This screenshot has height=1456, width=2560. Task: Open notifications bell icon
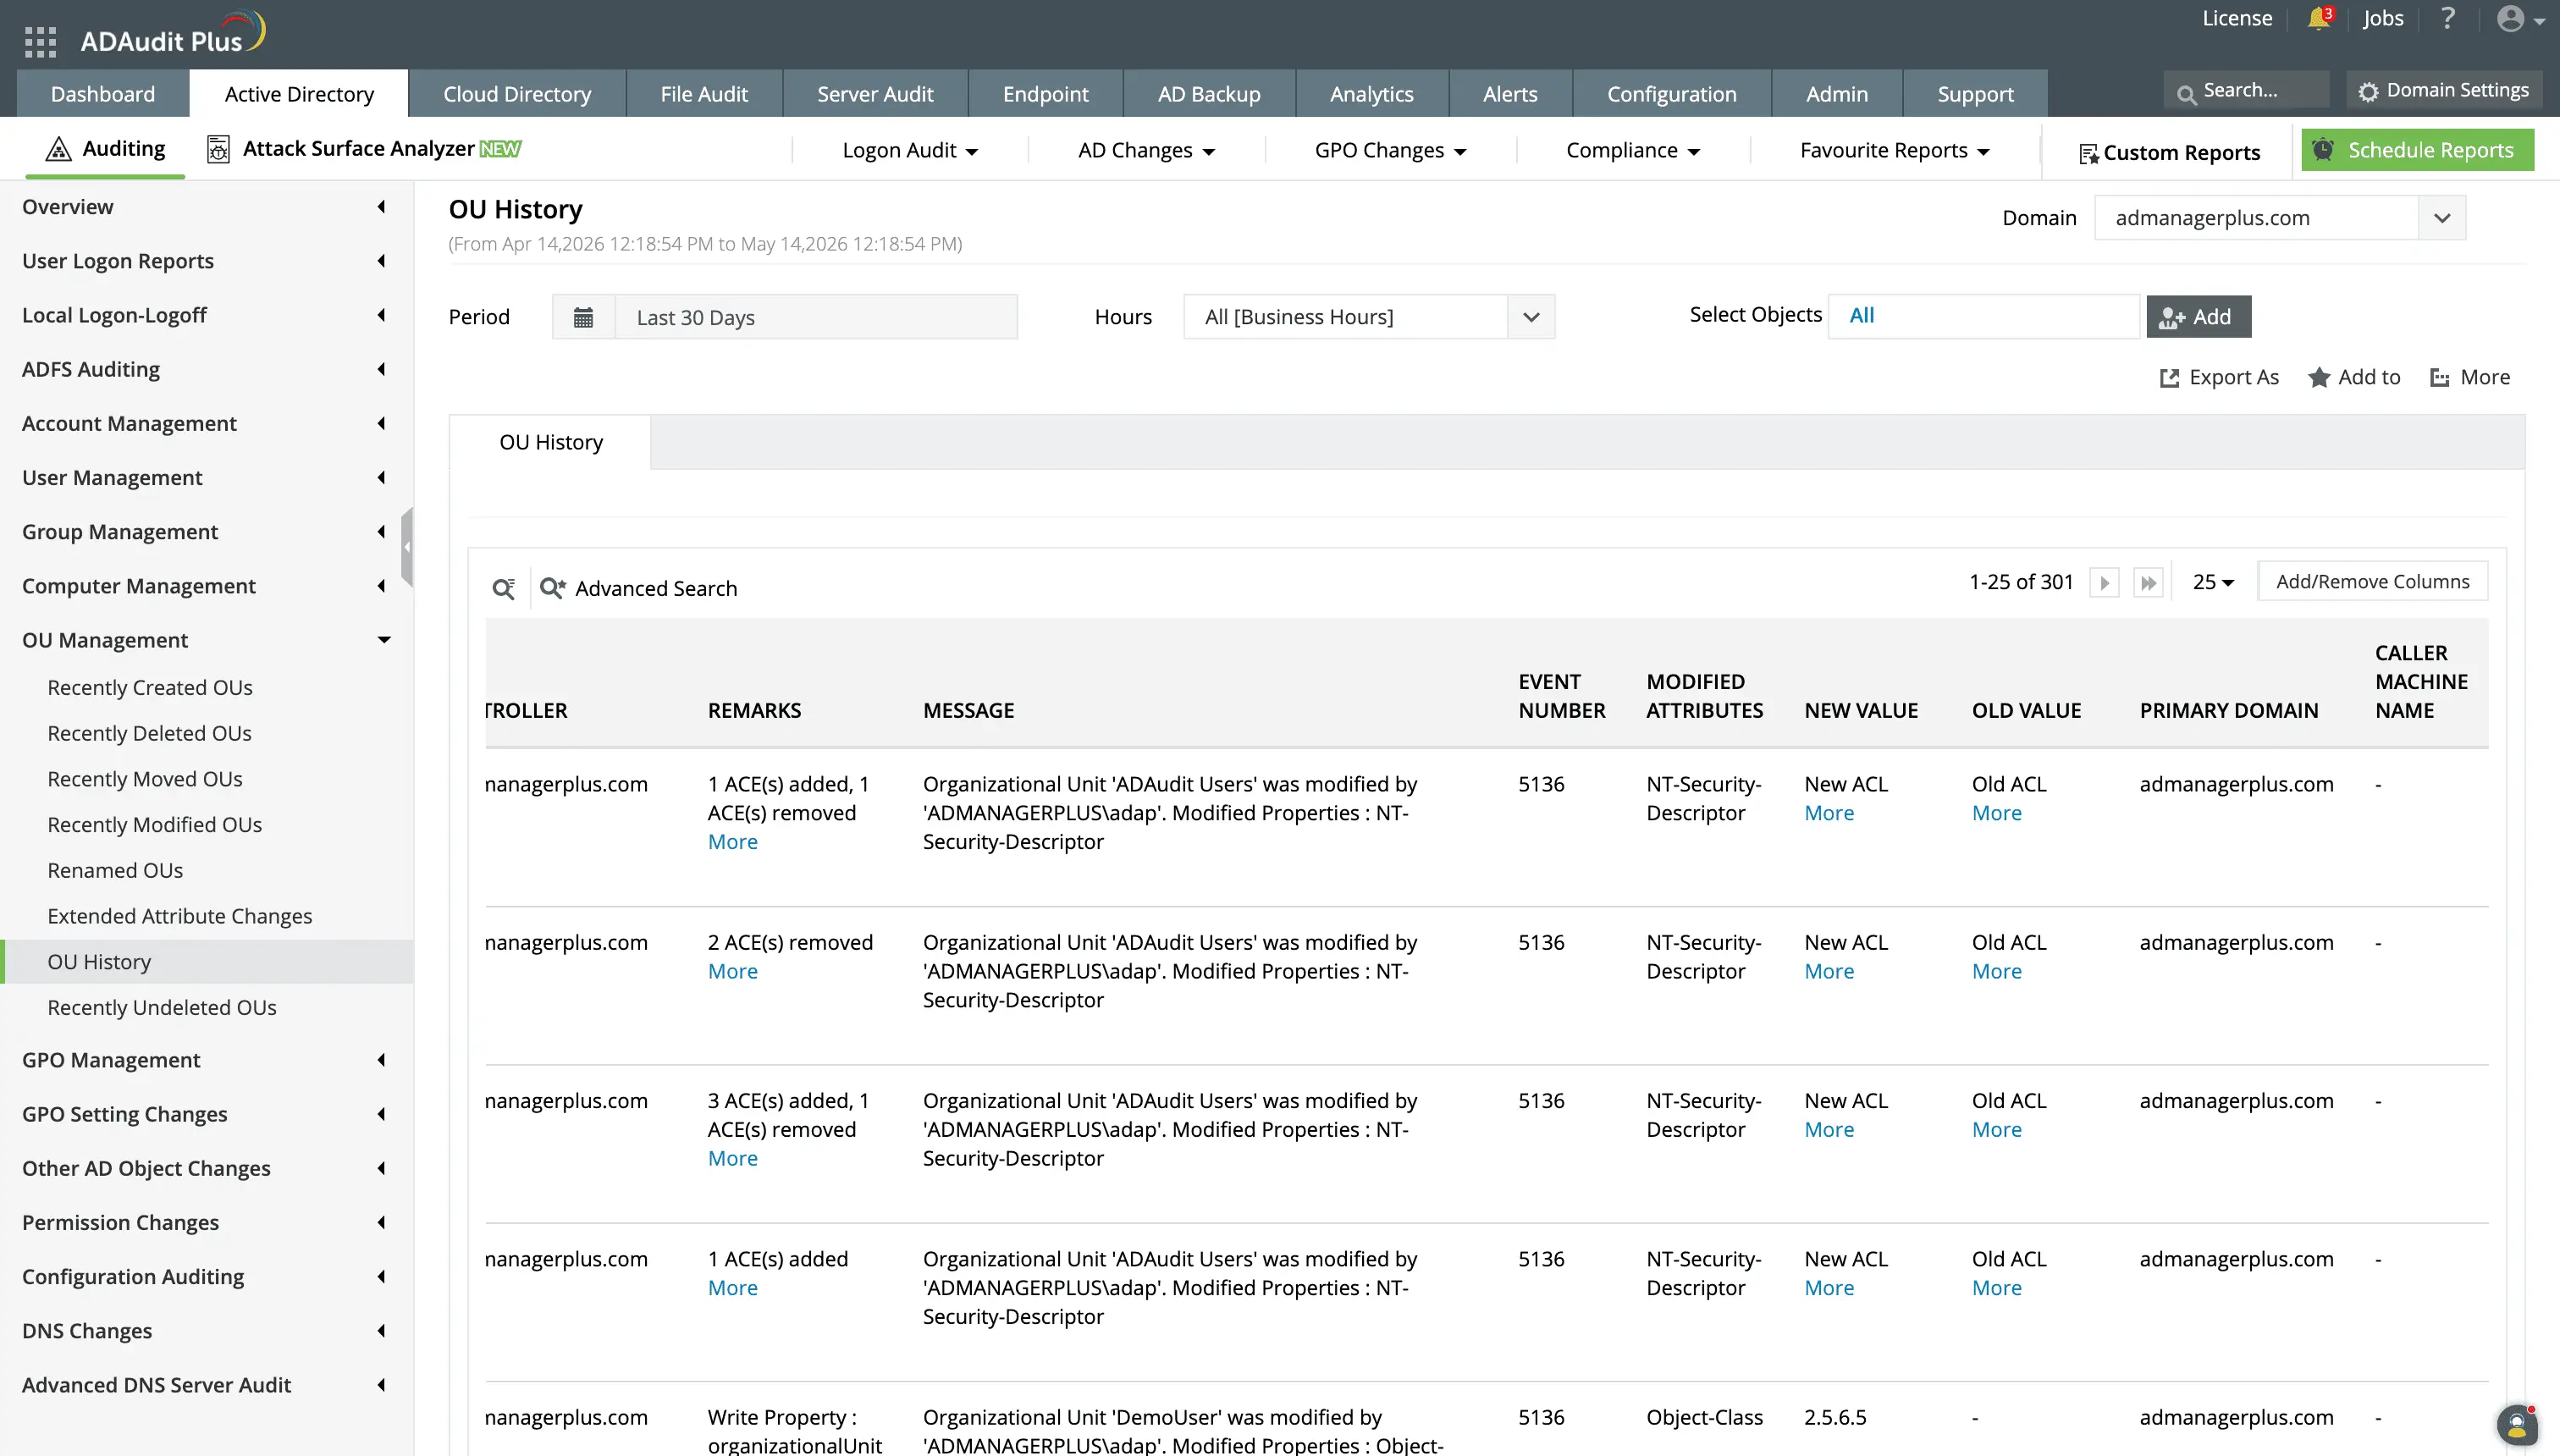[2319, 18]
